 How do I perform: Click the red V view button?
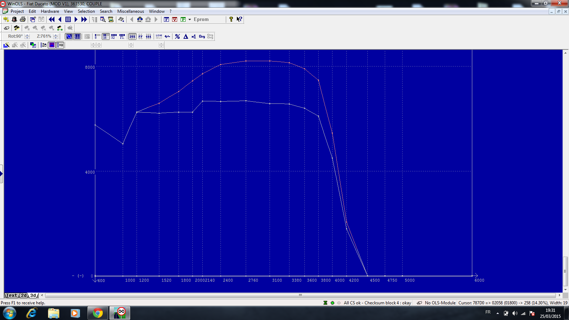pyautogui.click(x=175, y=20)
